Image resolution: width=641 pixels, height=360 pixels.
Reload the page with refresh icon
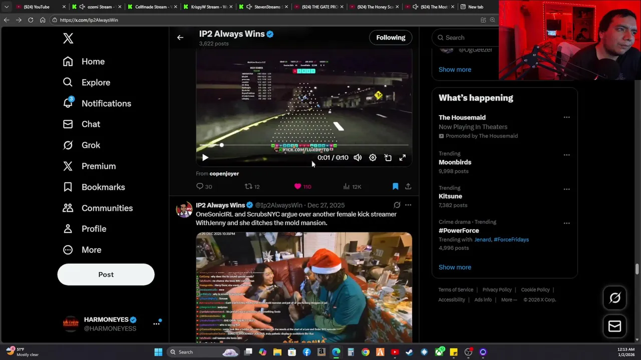(31, 20)
